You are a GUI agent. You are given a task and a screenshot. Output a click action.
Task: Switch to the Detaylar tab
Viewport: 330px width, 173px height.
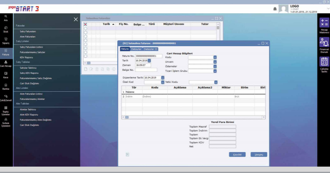coord(136,49)
